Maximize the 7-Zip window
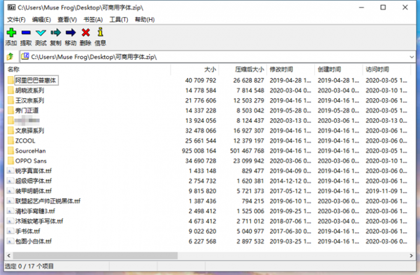The image size is (420, 275). pos(383,7)
